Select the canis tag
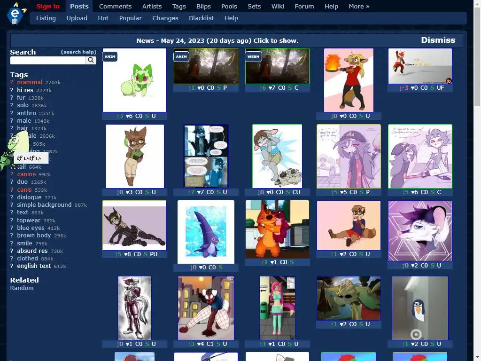Screen dimensions: 481x361 tap(24, 189)
